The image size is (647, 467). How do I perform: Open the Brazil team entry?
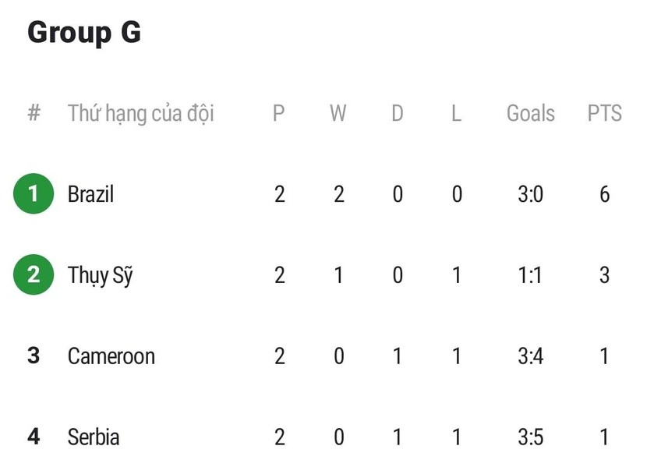click(x=90, y=194)
